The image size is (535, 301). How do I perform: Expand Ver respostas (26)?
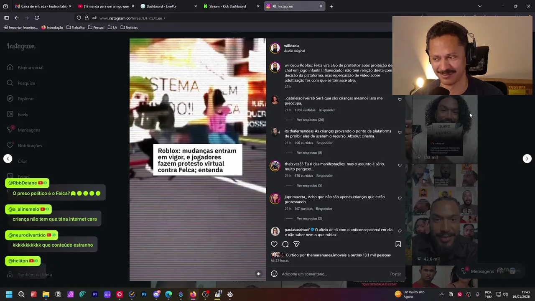click(x=311, y=120)
